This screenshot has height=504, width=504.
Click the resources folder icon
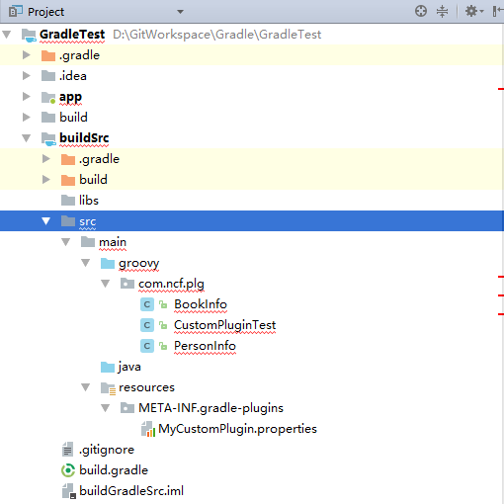coord(108,388)
